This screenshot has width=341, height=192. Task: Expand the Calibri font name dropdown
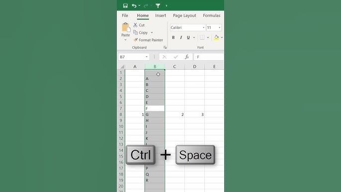click(x=203, y=28)
